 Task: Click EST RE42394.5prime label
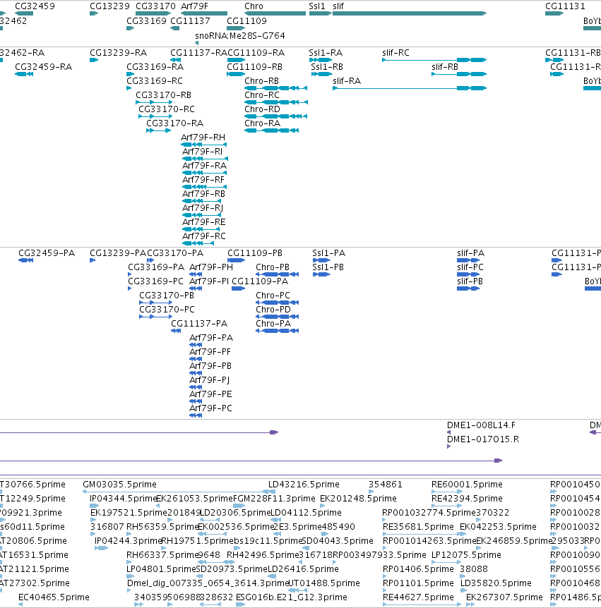(x=467, y=498)
